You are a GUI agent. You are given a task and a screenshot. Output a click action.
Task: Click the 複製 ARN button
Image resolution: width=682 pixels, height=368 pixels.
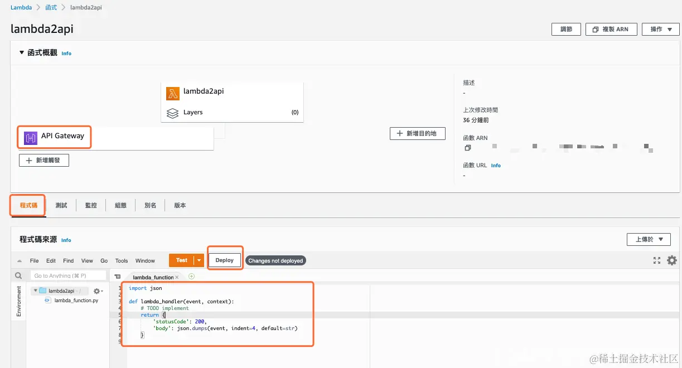[x=611, y=29]
